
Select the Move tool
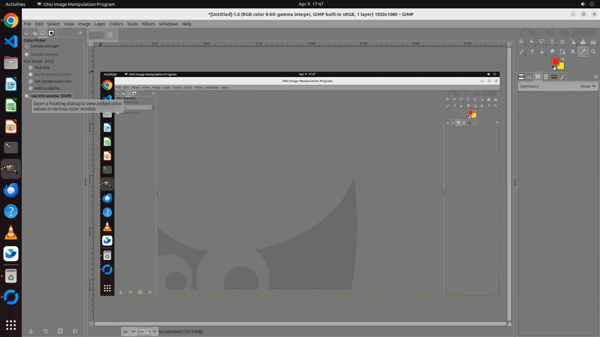(521, 42)
